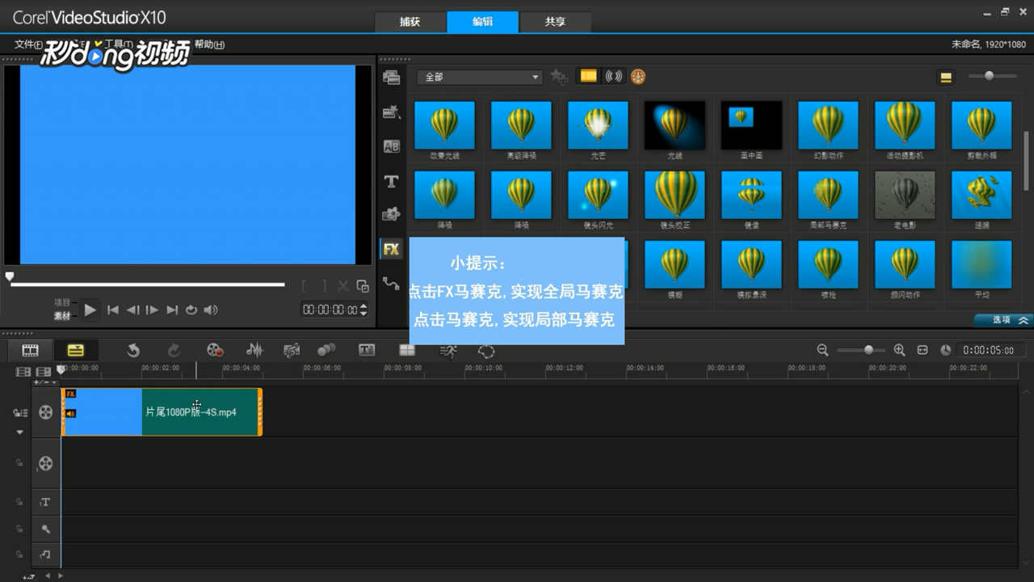
Task: Open the Instant Project library icon
Action: (392, 112)
